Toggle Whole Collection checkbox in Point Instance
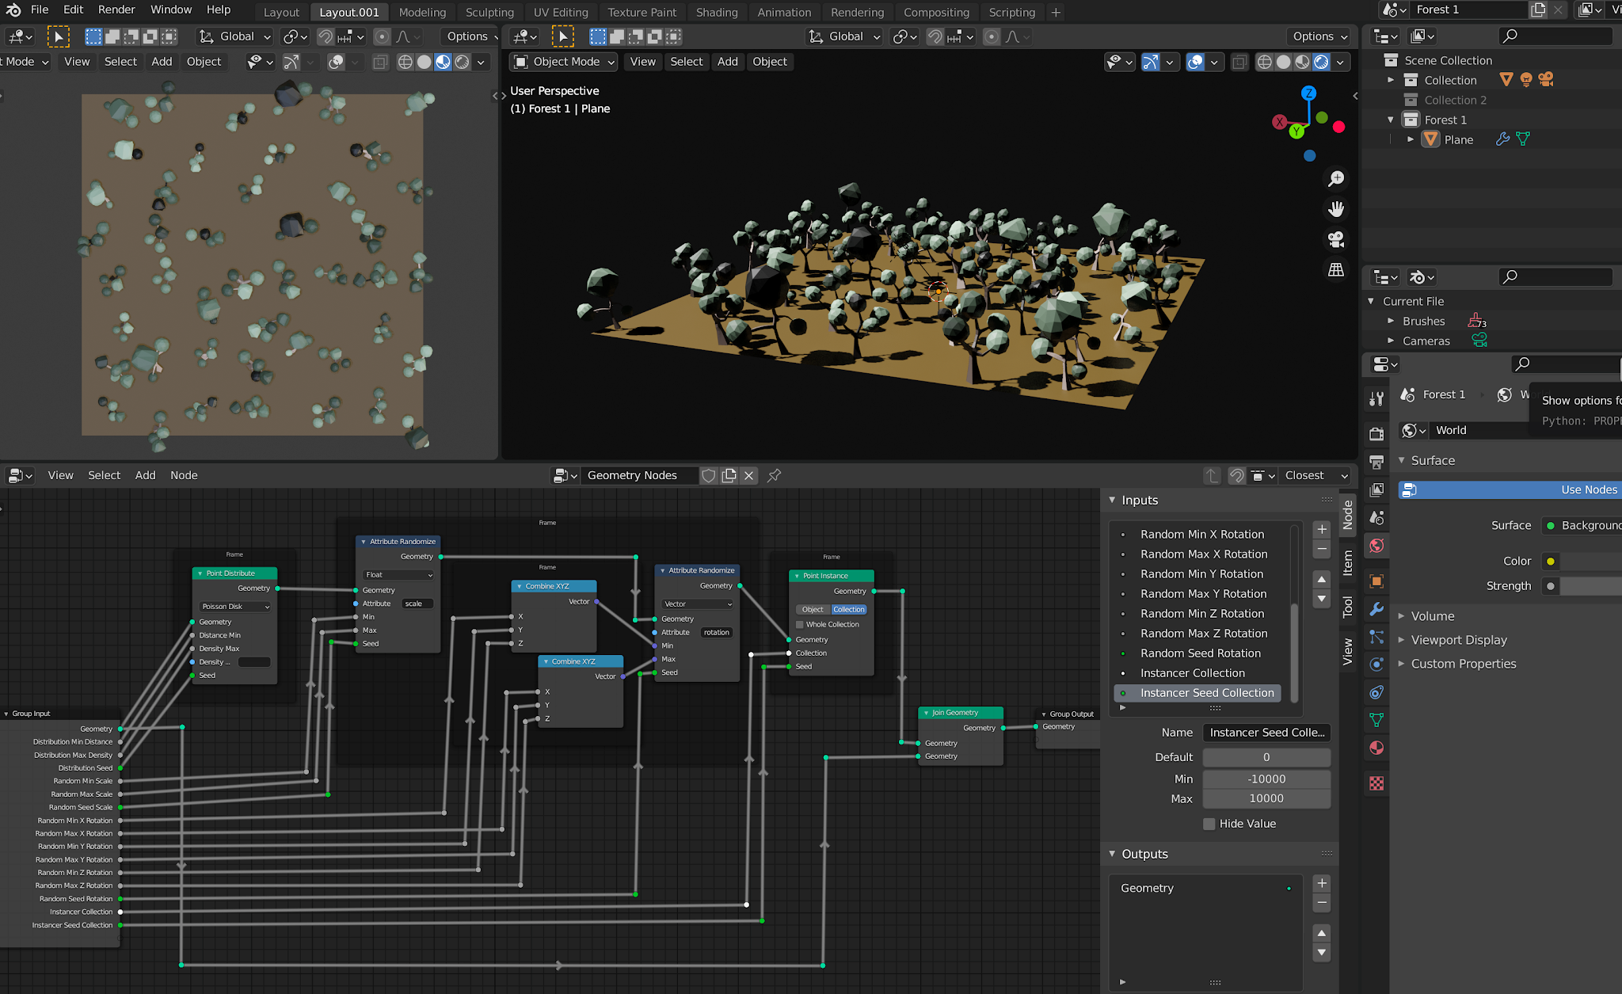 click(800, 625)
